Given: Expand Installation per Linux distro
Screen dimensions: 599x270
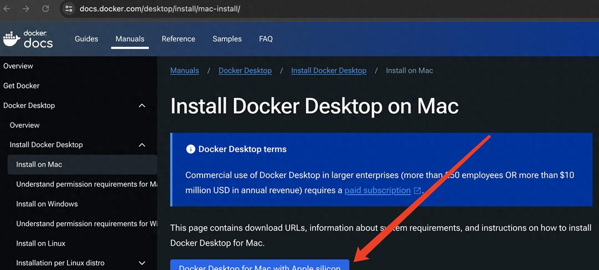Looking at the screenshot, I should (142, 263).
